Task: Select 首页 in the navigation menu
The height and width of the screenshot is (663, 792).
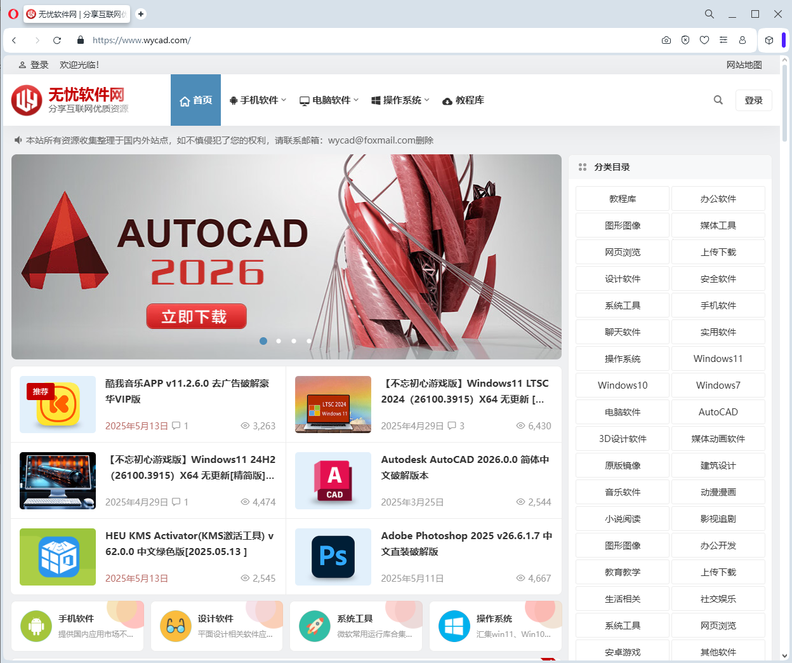Action: [195, 100]
